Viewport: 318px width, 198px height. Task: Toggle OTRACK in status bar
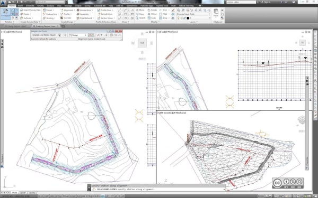point(91,196)
